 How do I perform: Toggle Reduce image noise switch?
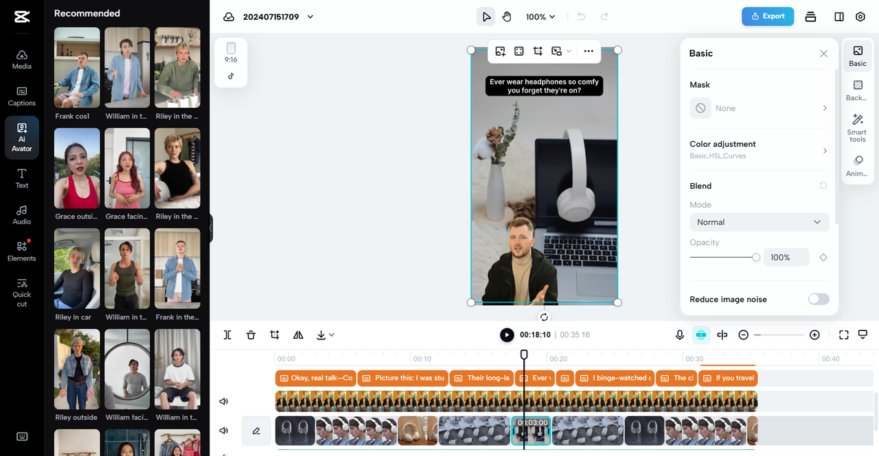click(819, 299)
